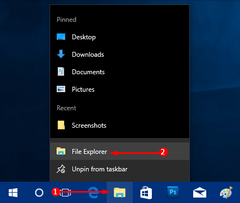Viewport: 240px width, 203px height.
Task: Select Unpin from taskbar option
Action: tap(120, 169)
